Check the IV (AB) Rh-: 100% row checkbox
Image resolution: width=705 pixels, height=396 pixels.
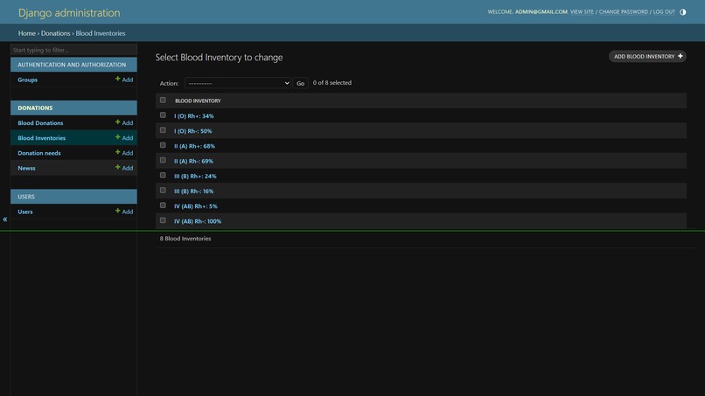pyautogui.click(x=163, y=220)
